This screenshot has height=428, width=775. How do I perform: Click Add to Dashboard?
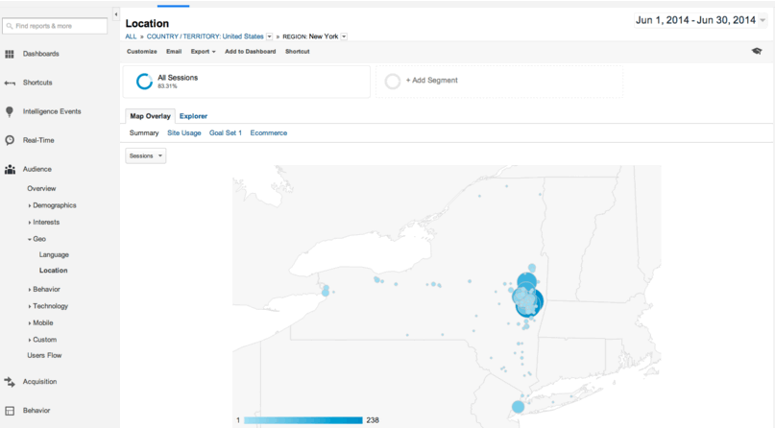pos(250,51)
